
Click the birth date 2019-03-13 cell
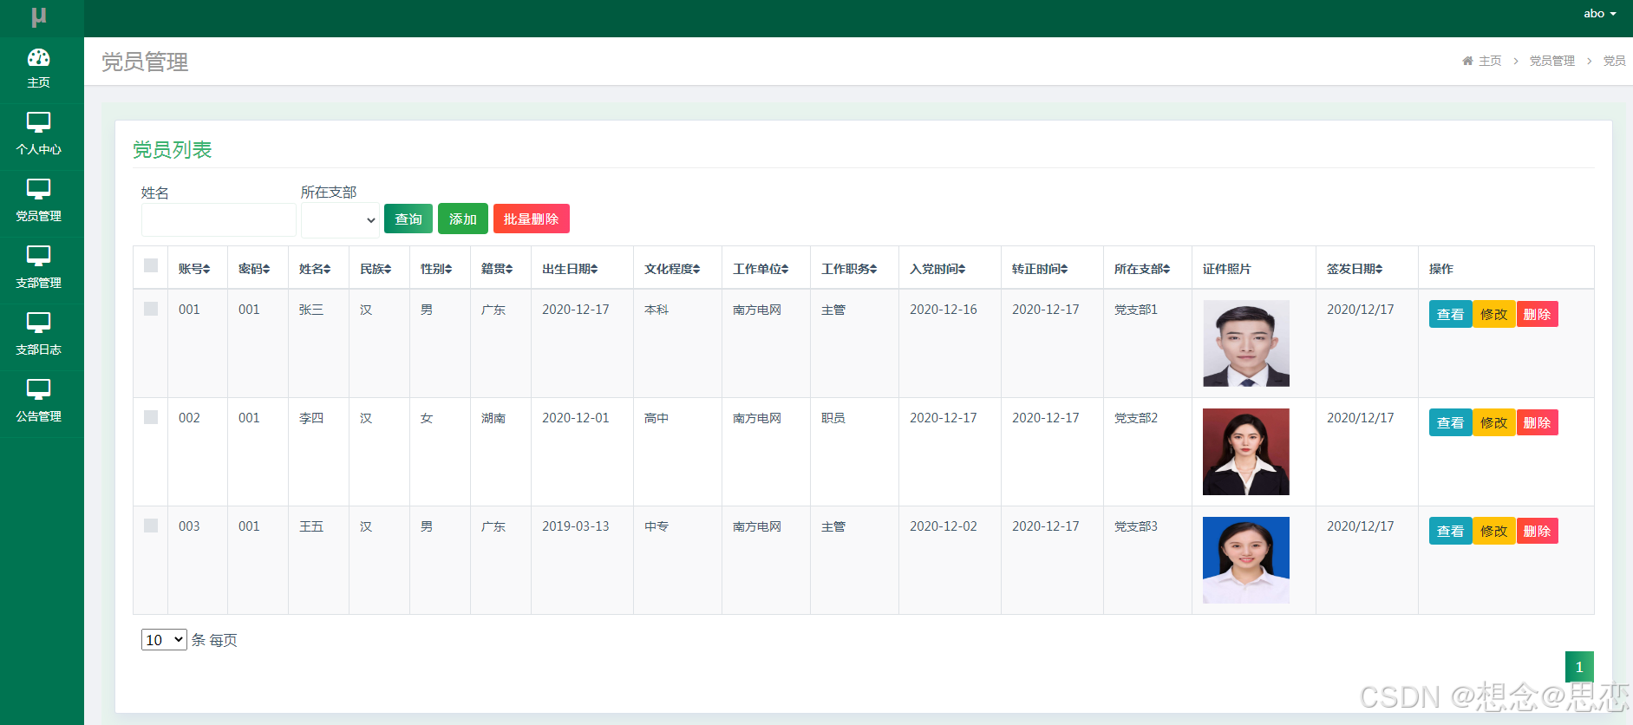(575, 526)
